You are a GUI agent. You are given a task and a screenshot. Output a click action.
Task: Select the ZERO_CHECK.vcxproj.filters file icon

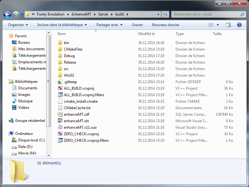(60, 140)
